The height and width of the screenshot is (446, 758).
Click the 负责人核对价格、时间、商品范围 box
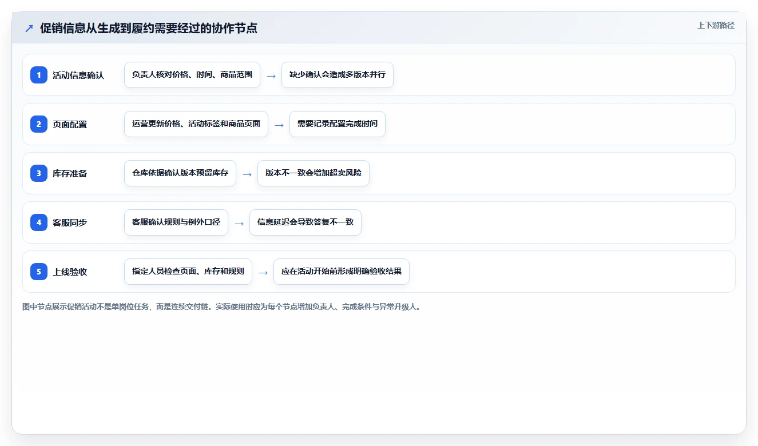(192, 75)
